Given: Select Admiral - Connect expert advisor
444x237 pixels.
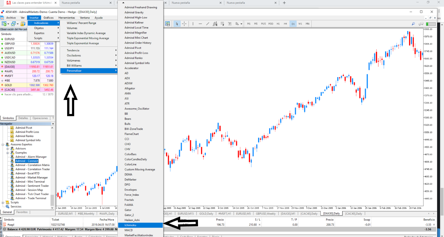Looking at the screenshot, I should pos(27,161).
